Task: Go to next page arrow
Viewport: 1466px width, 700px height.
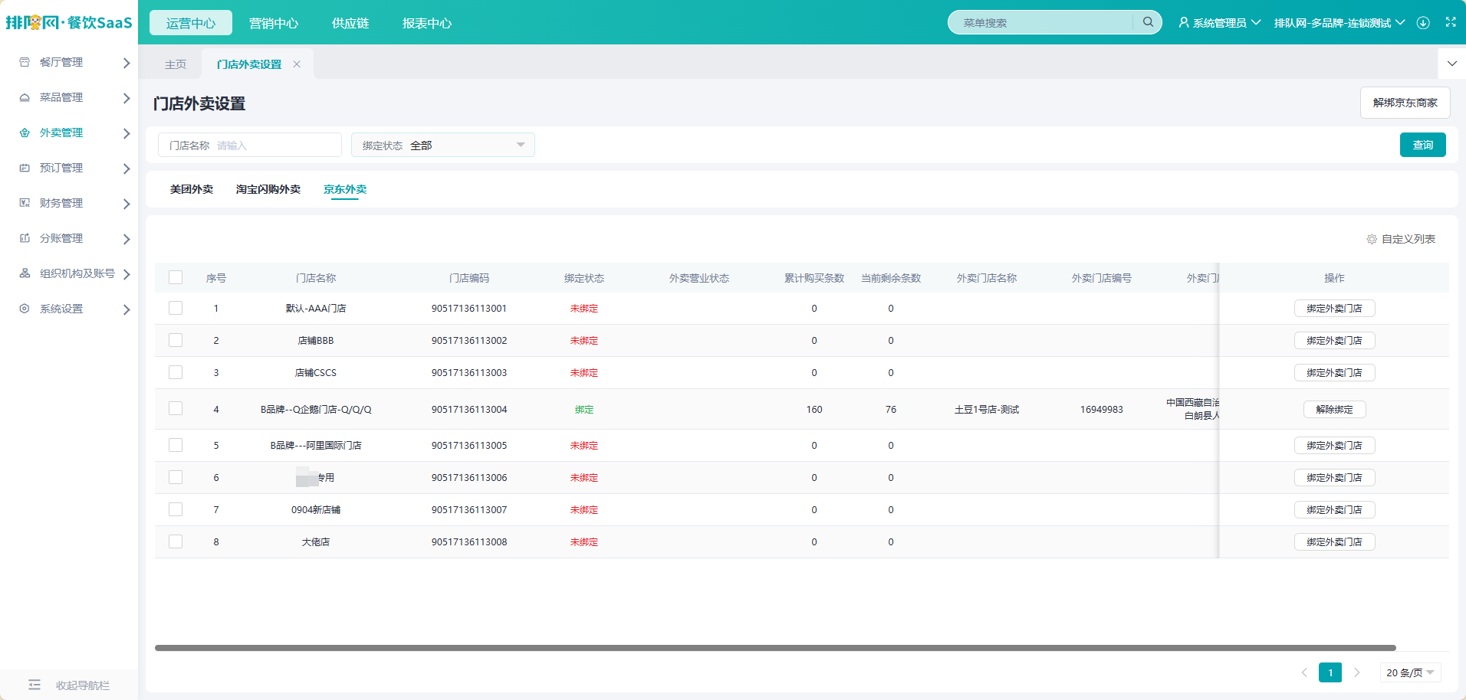Action: [x=1356, y=672]
